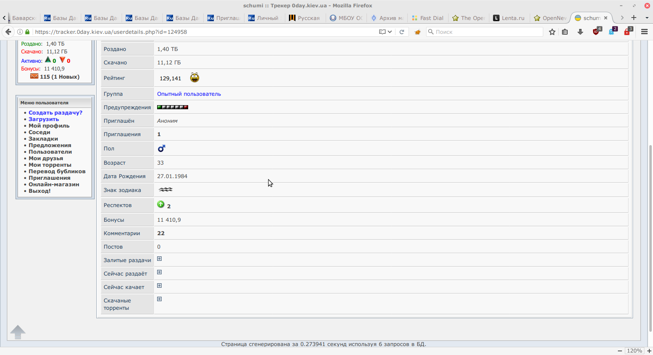Expand the Сейчас раздаёт list

(160, 272)
